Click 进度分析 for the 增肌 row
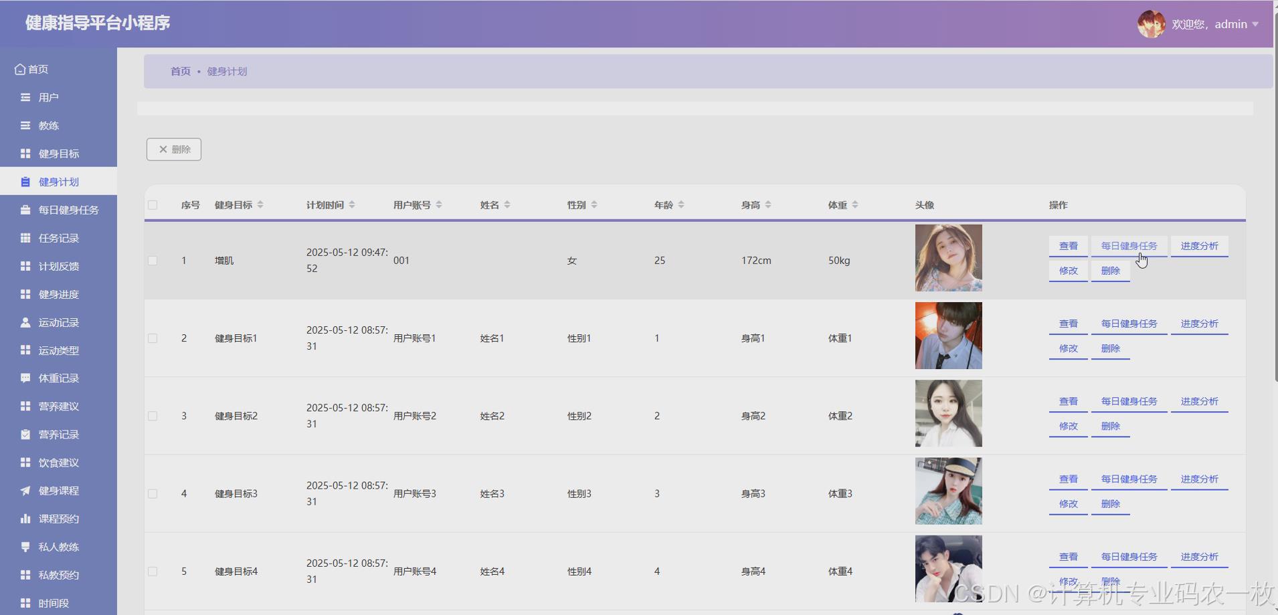 click(1200, 246)
